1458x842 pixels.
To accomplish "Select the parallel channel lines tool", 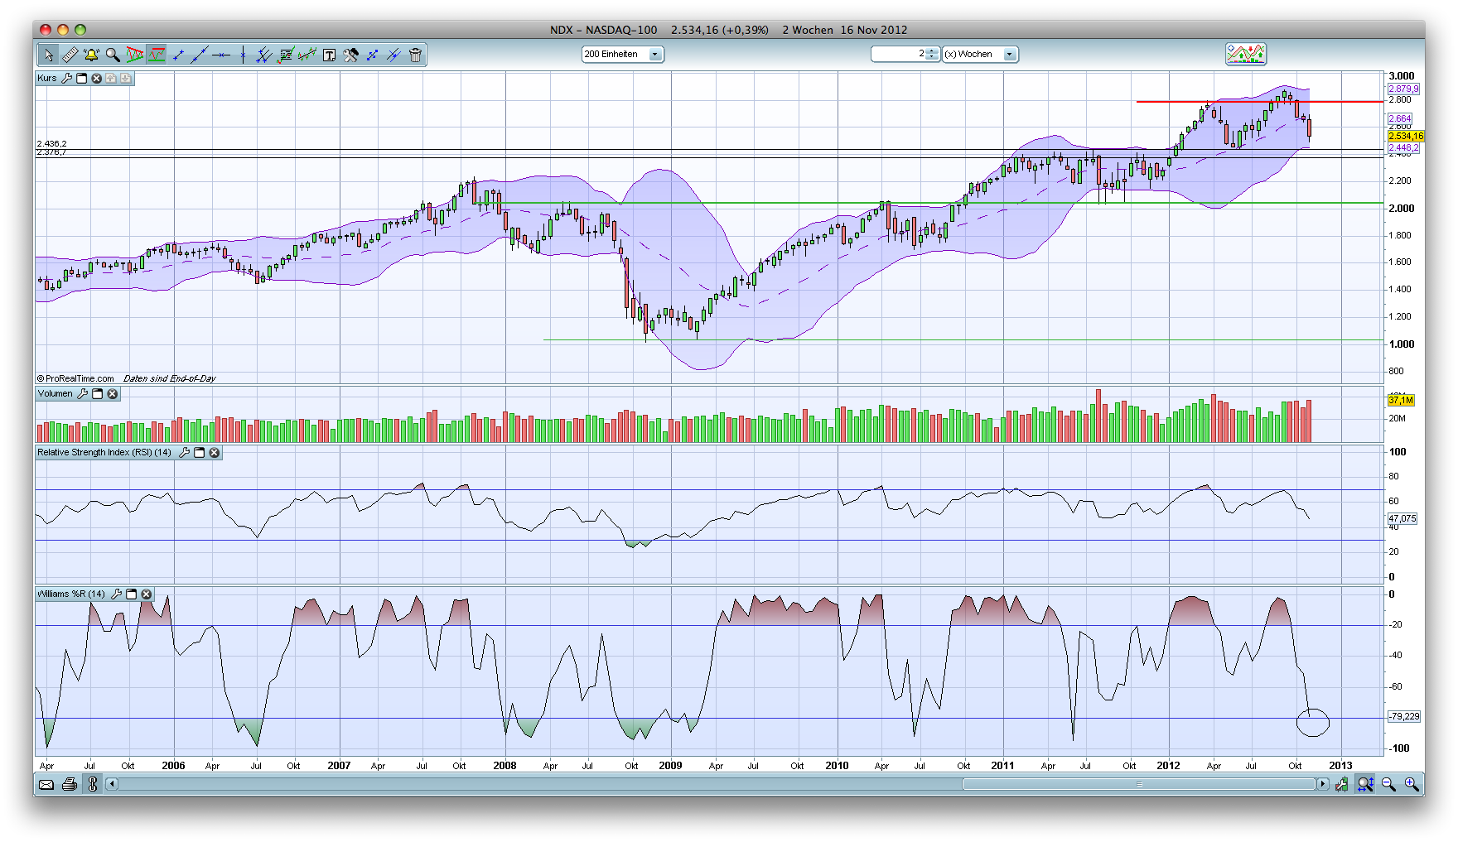I will pyautogui.click(x=264, y=55).
